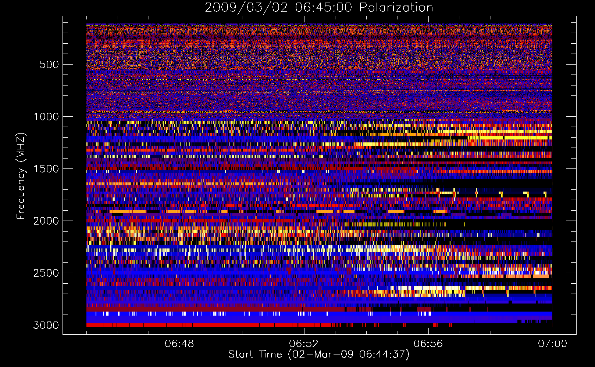Click the 07:00 time tick label
Image resolution: width=595 pixels, height=367 pixels.
click(552, 344)
